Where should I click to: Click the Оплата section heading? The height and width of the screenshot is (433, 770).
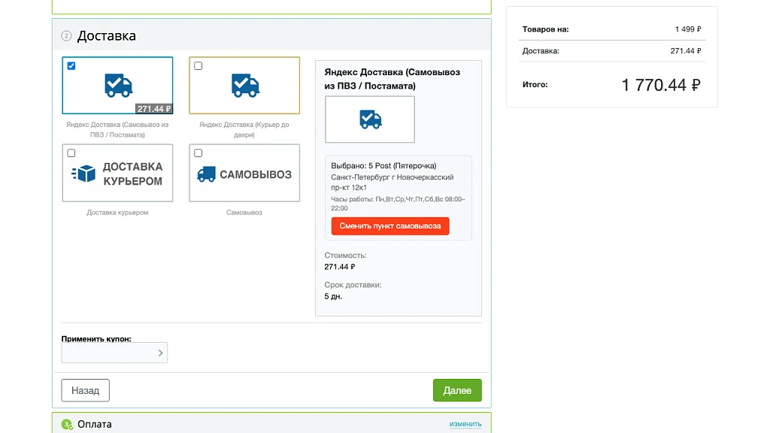coord(94,424)
